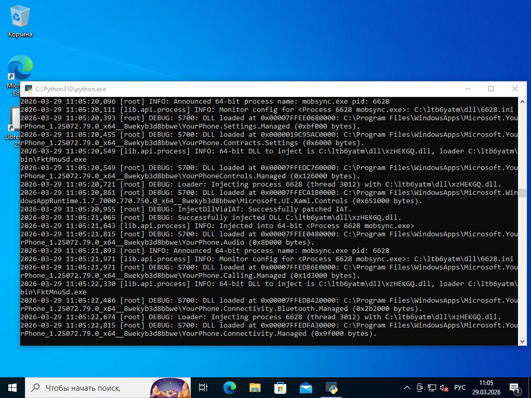Open the notification center with one notification
531x398 pixels.
515,388
